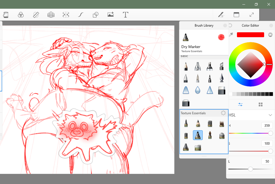Toggle the transparent color button
This screenshot has height=184, width=275.
click(270, 35)
